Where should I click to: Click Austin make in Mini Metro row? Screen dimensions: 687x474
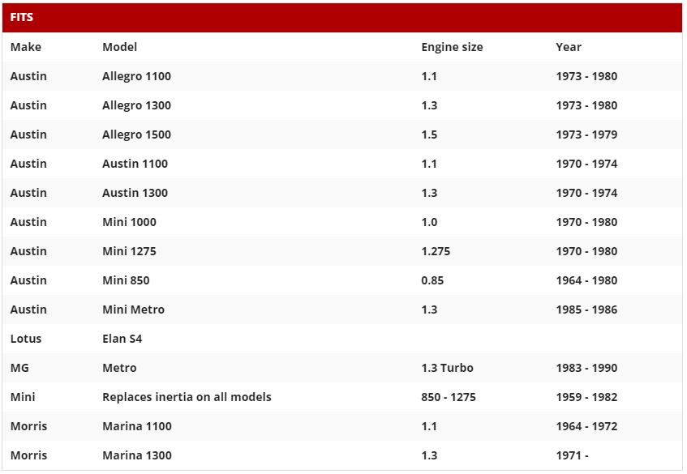coord(28,310)
